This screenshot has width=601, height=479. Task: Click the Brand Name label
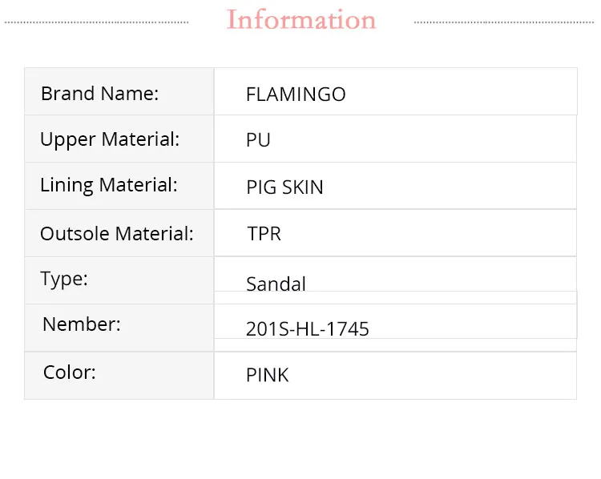point(99,94)
